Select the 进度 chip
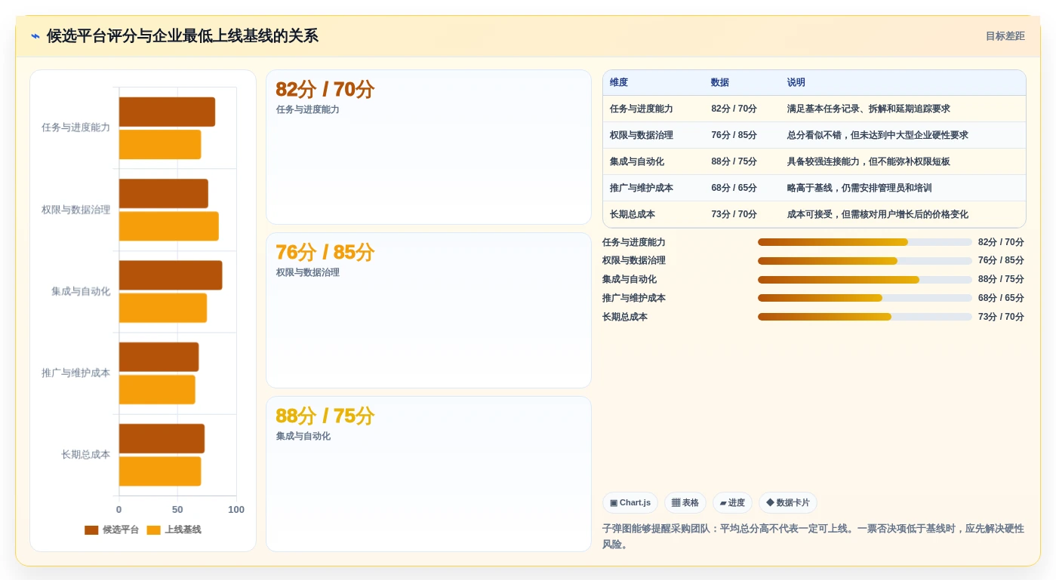This screenshot has height=580, width=1056. 732,503
